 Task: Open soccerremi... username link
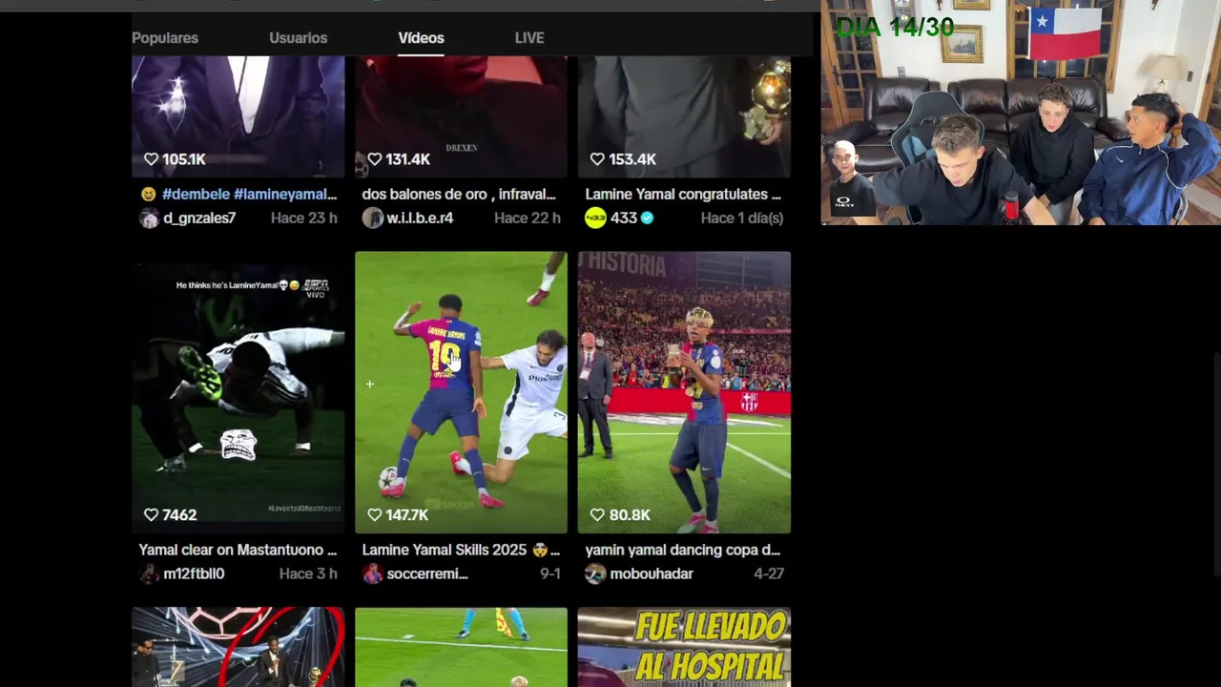pyautogui.click(x=427, y=573)
